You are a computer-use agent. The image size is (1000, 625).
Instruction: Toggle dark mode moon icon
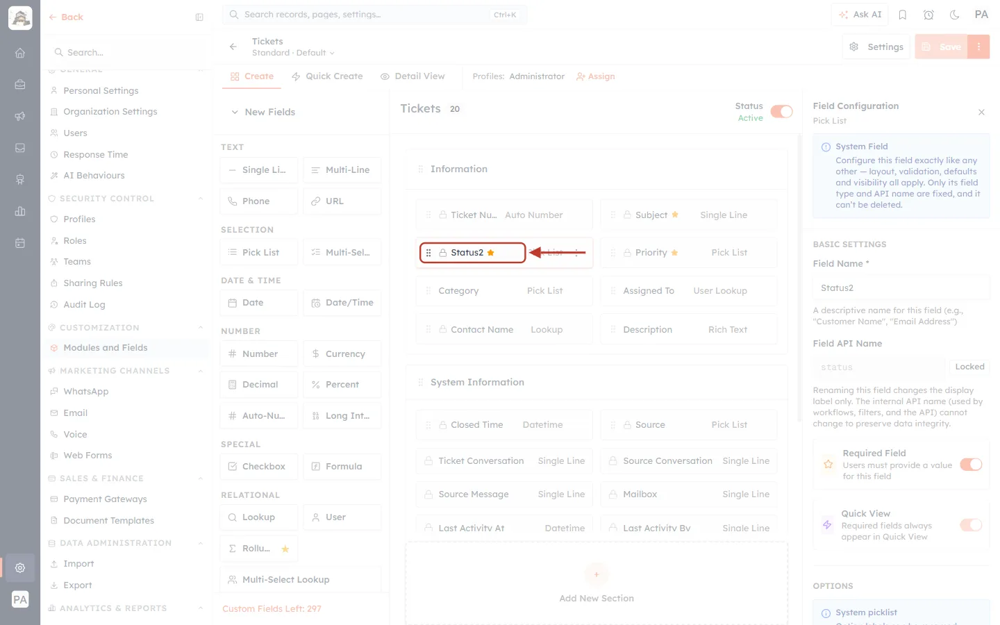[x=955, y=15]
